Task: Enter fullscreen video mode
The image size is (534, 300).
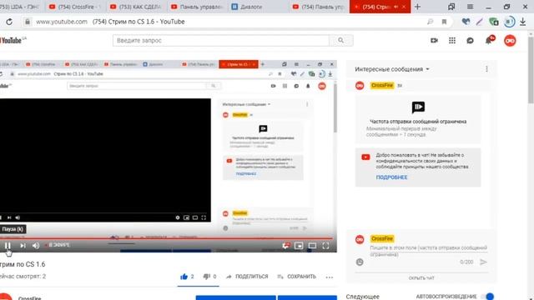Action: pos(325,246)
